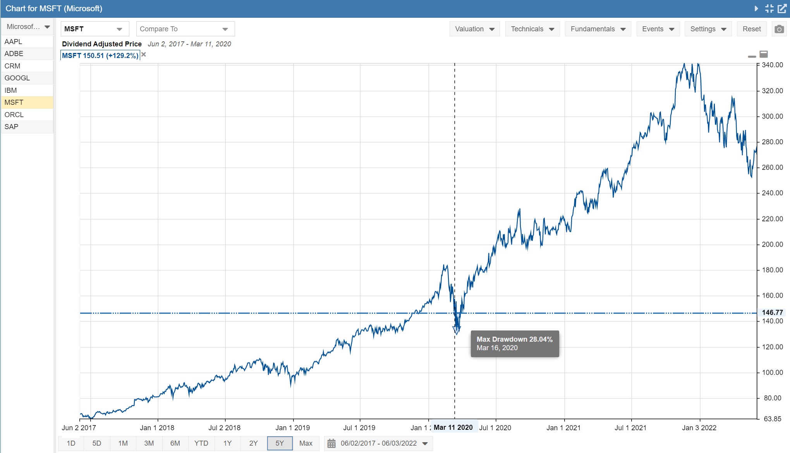This screenshot has height=453, width=790.
Task: Click the Max Drawdown 28.04% tooltip
Action: 515,344
